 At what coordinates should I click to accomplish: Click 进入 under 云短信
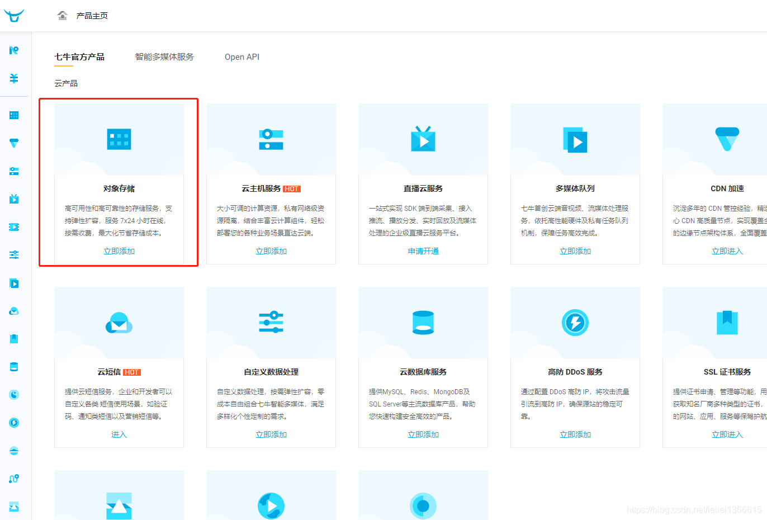[119, 434]
